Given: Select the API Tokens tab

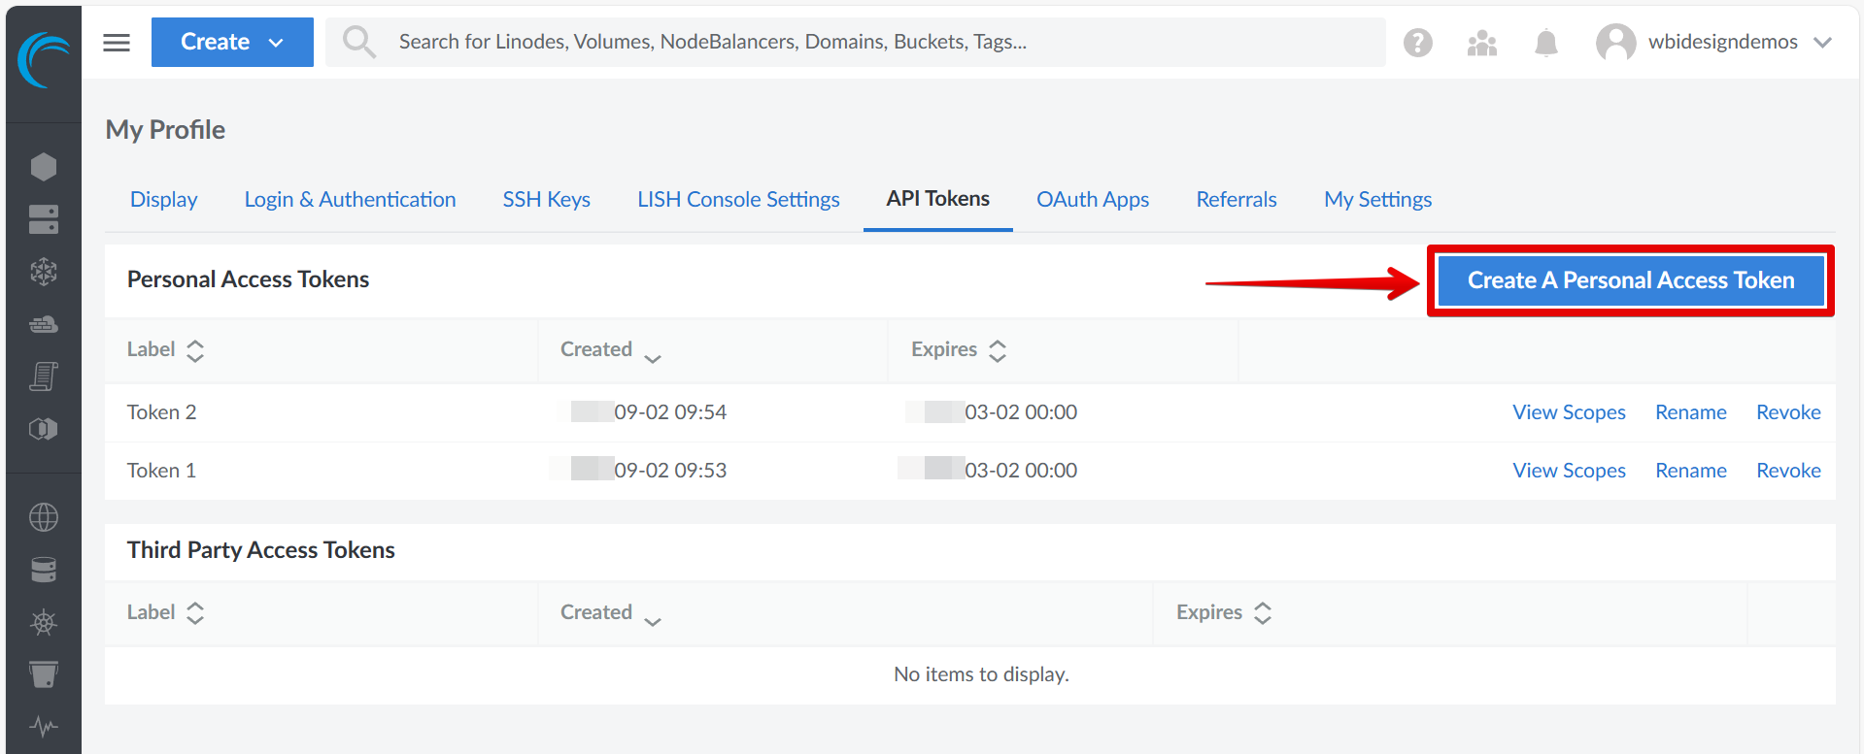Looking at the screenshot, I should coord(938,199).
